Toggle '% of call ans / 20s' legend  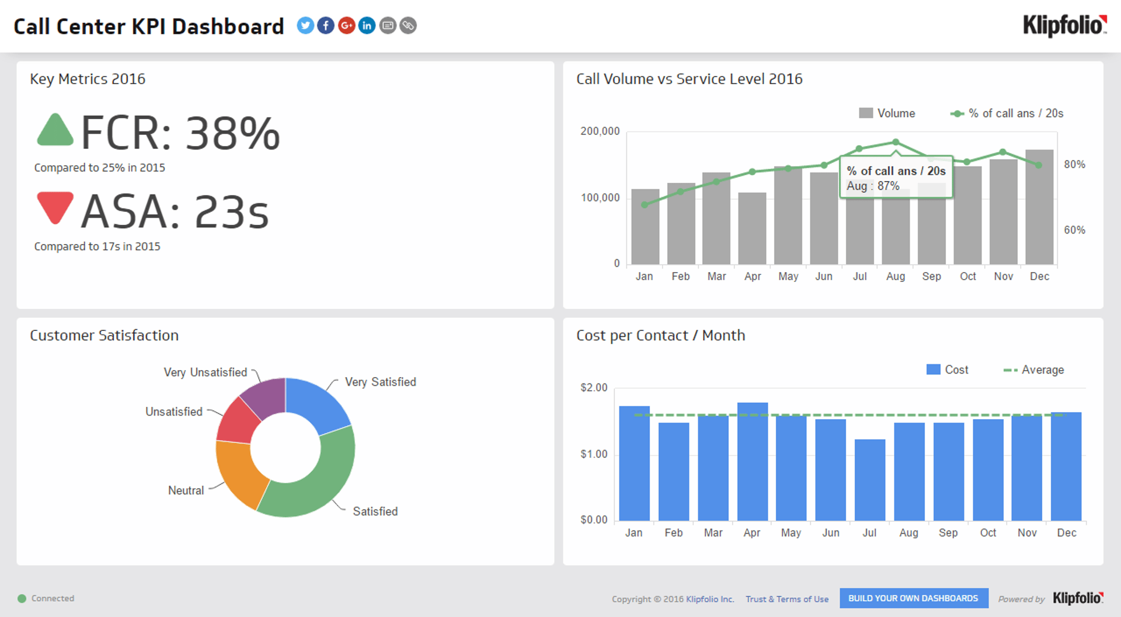(x=1007, y=113)
